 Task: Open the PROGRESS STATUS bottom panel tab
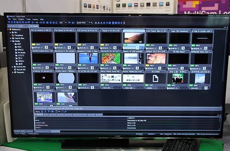point(43,131)
